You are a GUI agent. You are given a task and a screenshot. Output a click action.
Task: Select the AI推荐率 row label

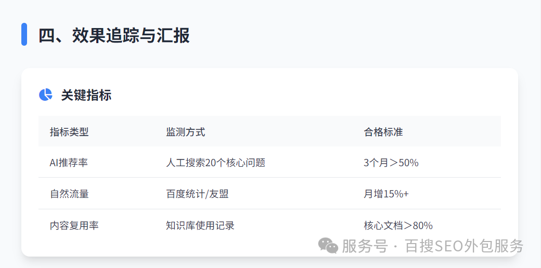[69, 163]
